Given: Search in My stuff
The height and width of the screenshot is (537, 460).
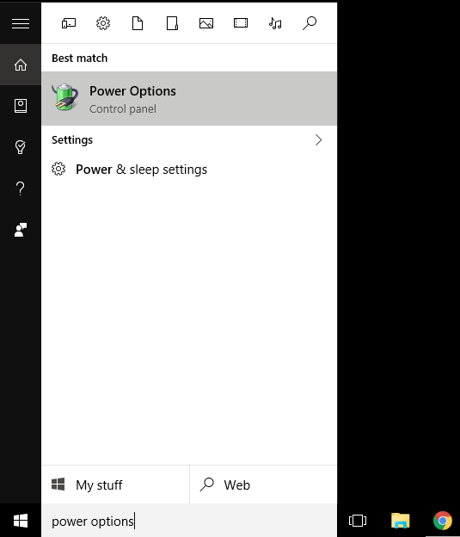Looking at the screenshot, I should (115, 485).
